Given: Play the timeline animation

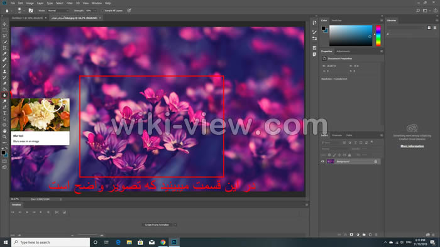Looking at the screenshot, I should [x=27, y=213].
